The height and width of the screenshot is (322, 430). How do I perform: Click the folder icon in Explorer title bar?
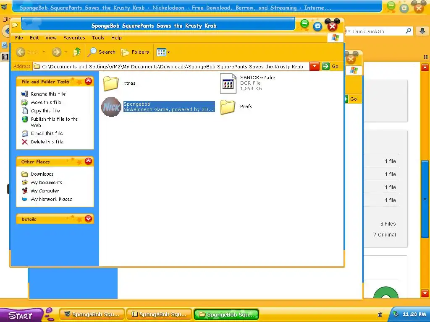tap(15, 25)
